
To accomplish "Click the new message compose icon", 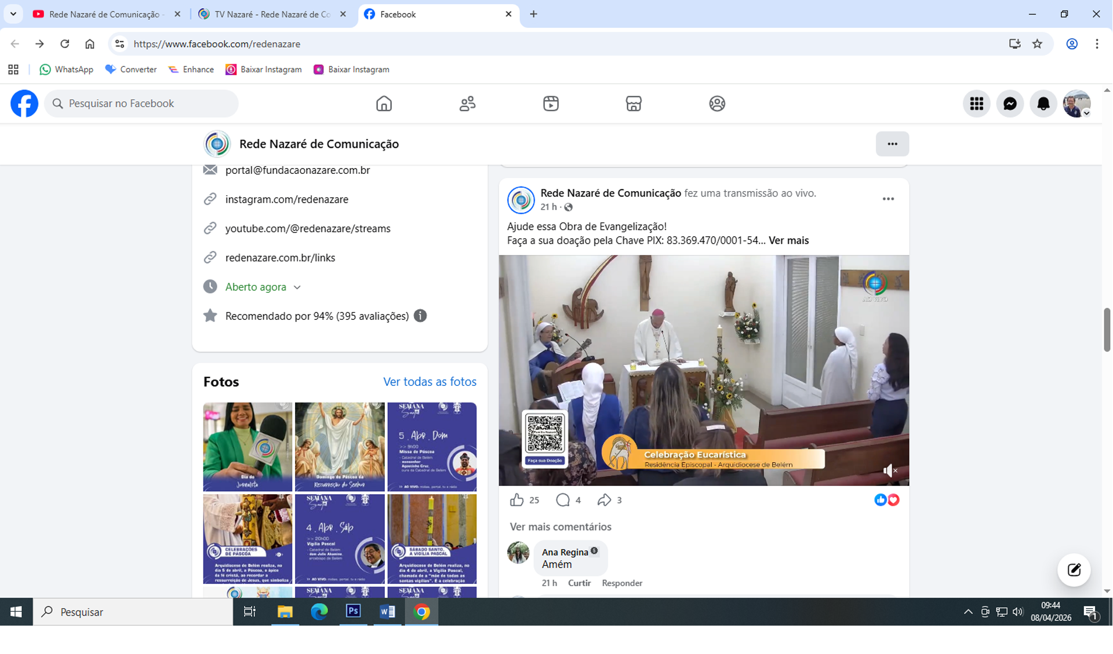I will [1074, 570].
